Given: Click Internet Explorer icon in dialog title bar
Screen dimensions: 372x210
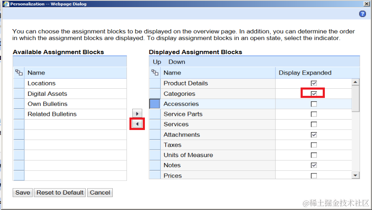Looking at the screenshot, I should coord(5,4).
